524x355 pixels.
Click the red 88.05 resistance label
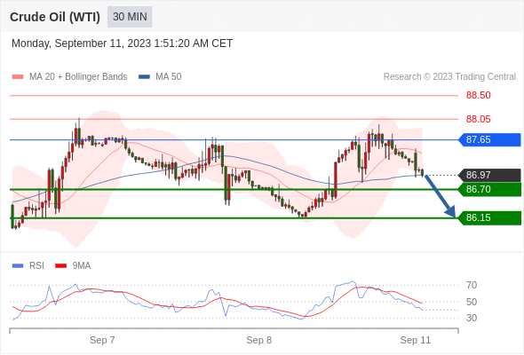pos(478,119)
